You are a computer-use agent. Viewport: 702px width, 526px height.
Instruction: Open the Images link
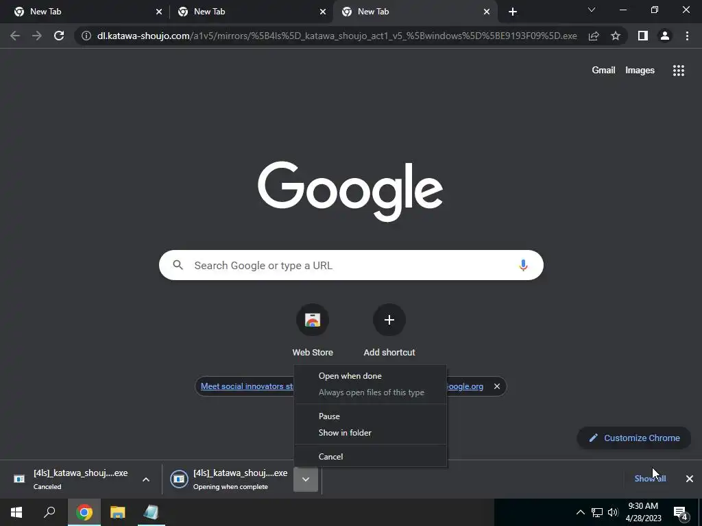(640, 71)
